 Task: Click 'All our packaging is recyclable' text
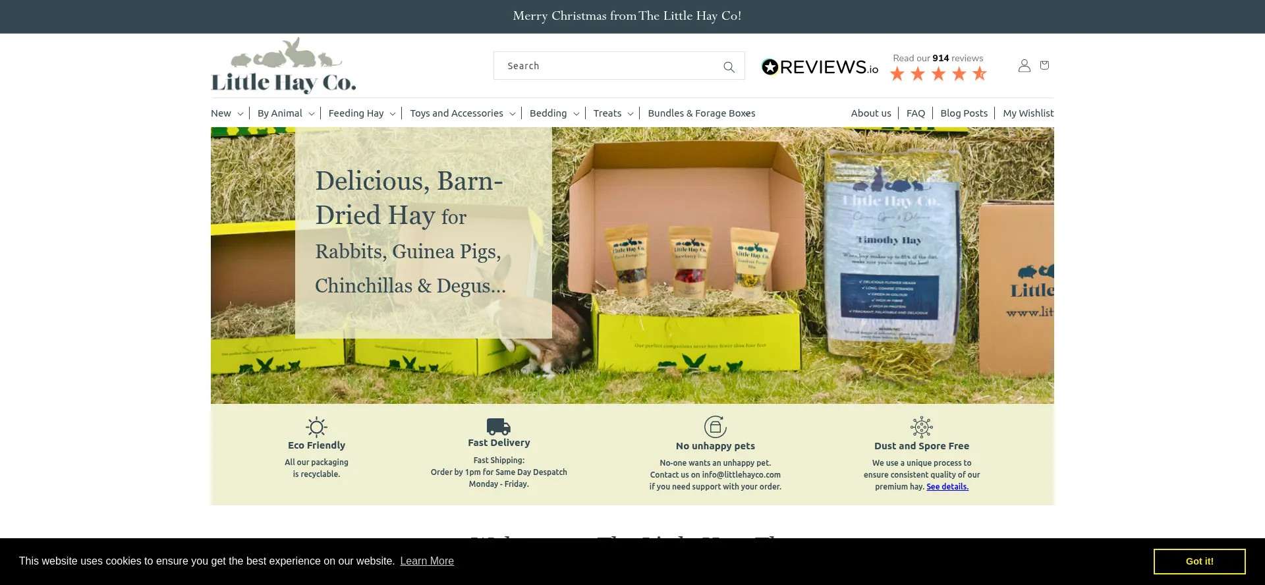[x=316, y=468]
